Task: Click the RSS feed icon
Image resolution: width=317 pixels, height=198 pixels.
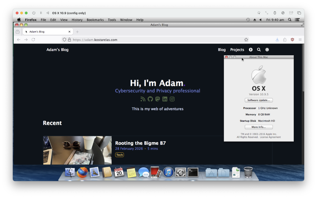Action: coord(143,99)
